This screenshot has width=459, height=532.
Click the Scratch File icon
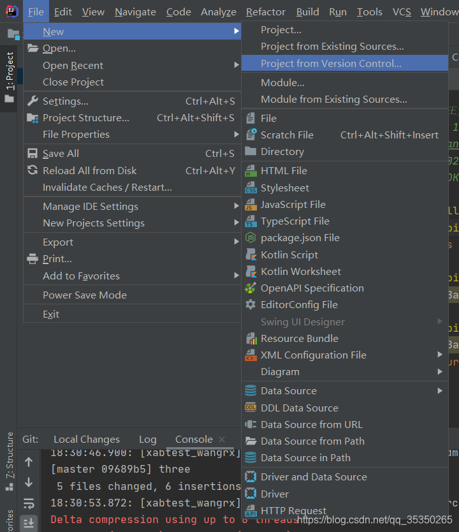pos(251,135)
